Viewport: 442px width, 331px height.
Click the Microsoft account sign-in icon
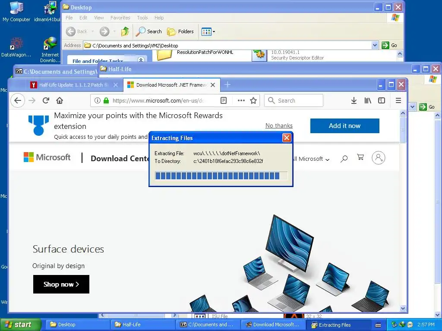(x=378, y=158)
